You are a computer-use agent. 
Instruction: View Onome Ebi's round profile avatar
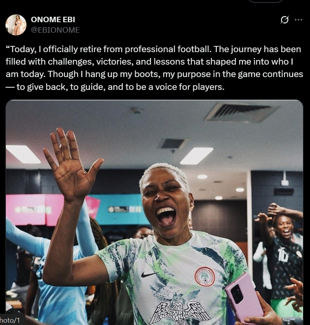(16, 25)
